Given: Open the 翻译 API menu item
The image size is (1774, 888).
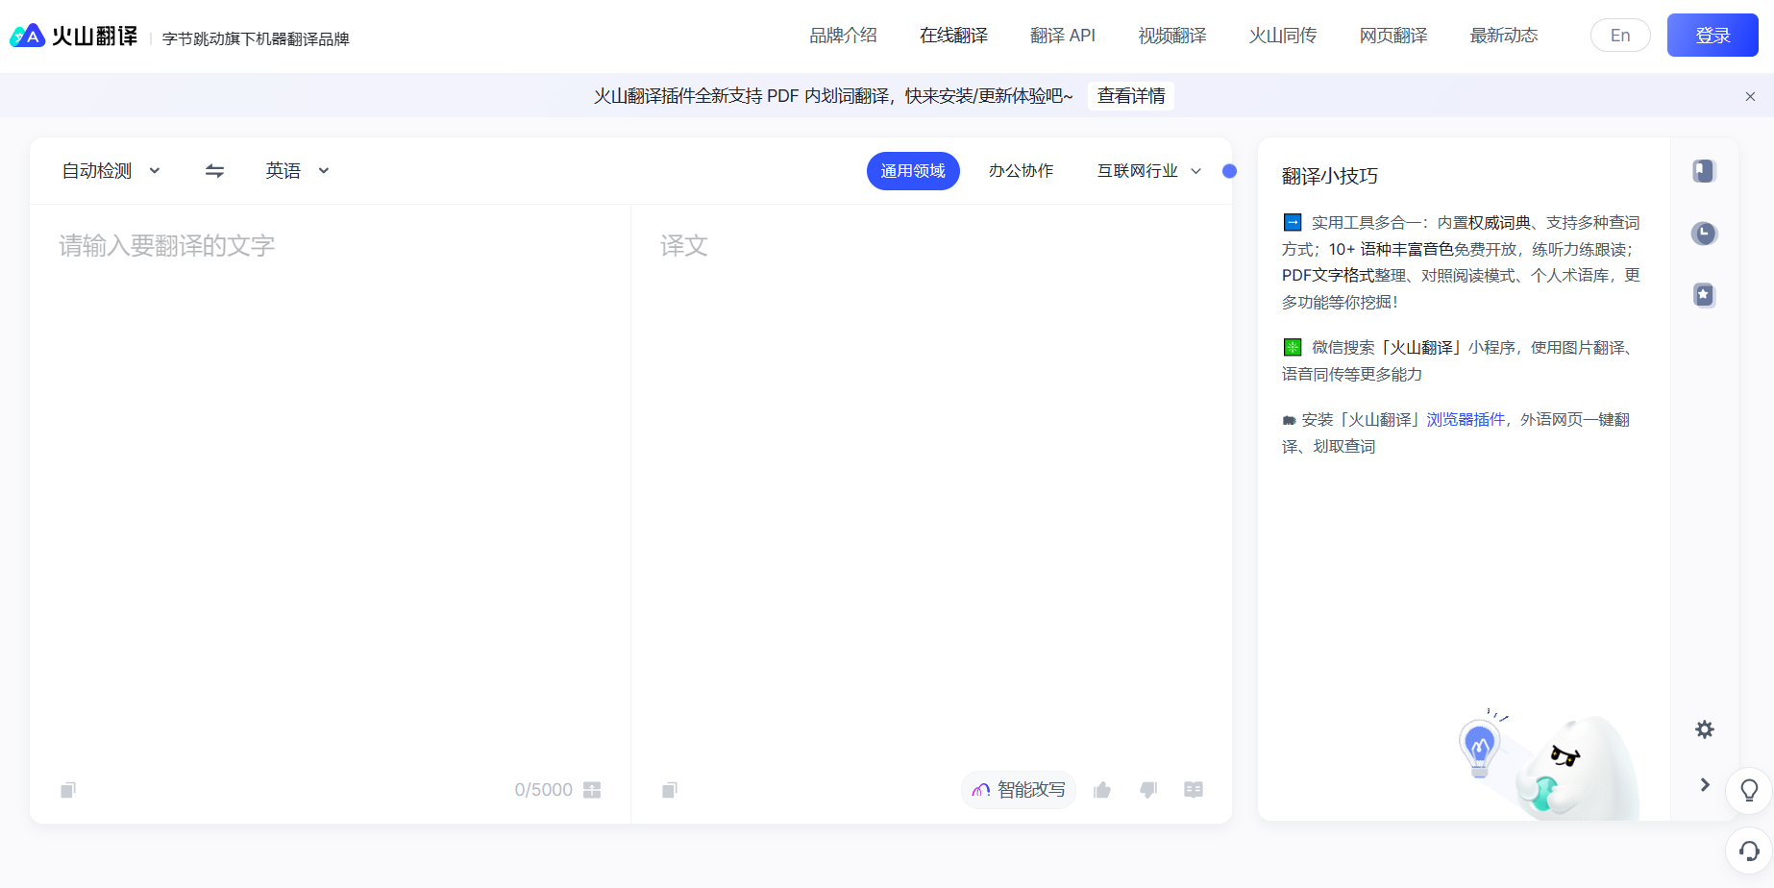Looking at the screenshot, I should pos(1063,35).
